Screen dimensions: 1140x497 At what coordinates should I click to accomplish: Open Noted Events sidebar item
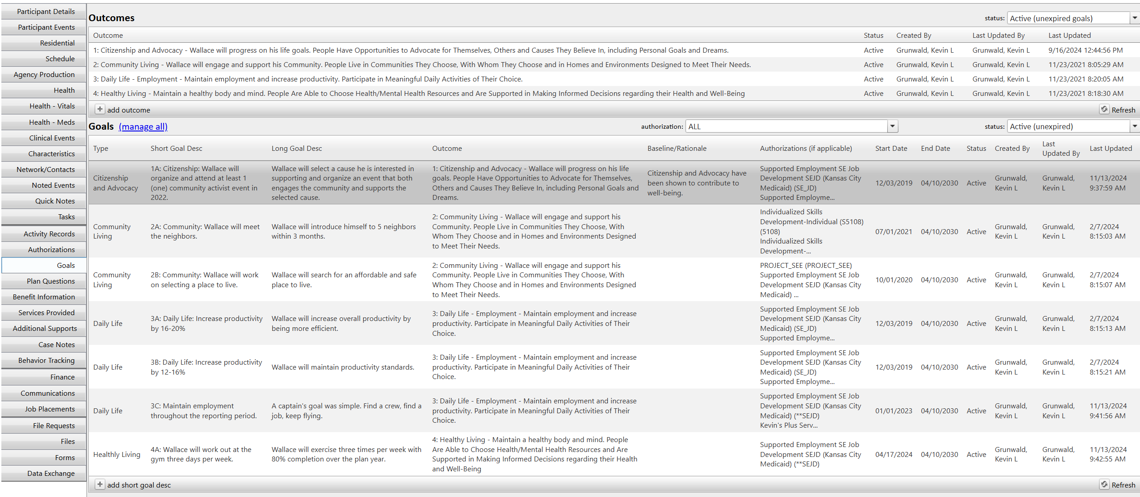pyautogui.click(x=44, y=185)
